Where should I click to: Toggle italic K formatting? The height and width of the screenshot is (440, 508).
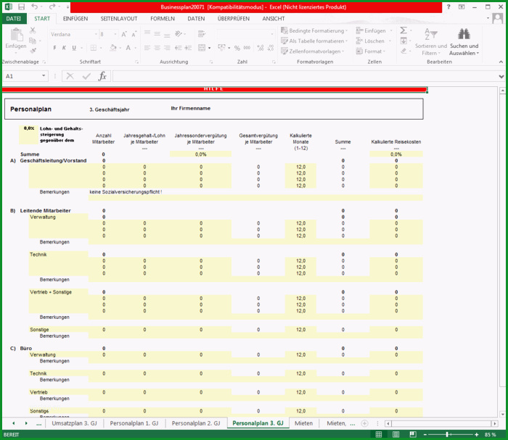pos(64,48)
